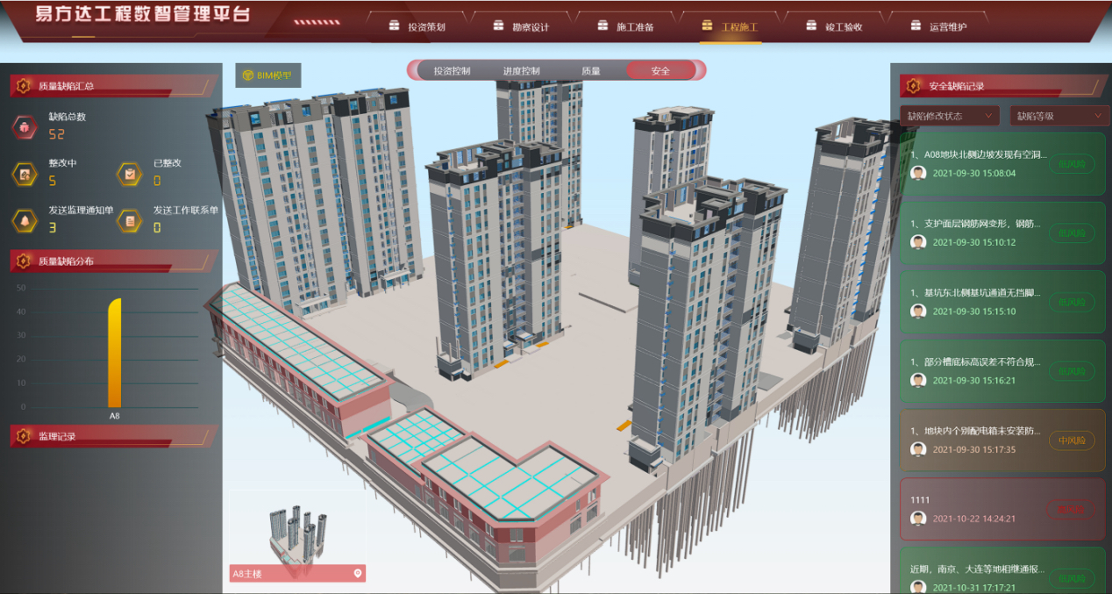Click the A8 yellow bar in chart
This screenshot has width=1112, height=594.
(115, 353)
